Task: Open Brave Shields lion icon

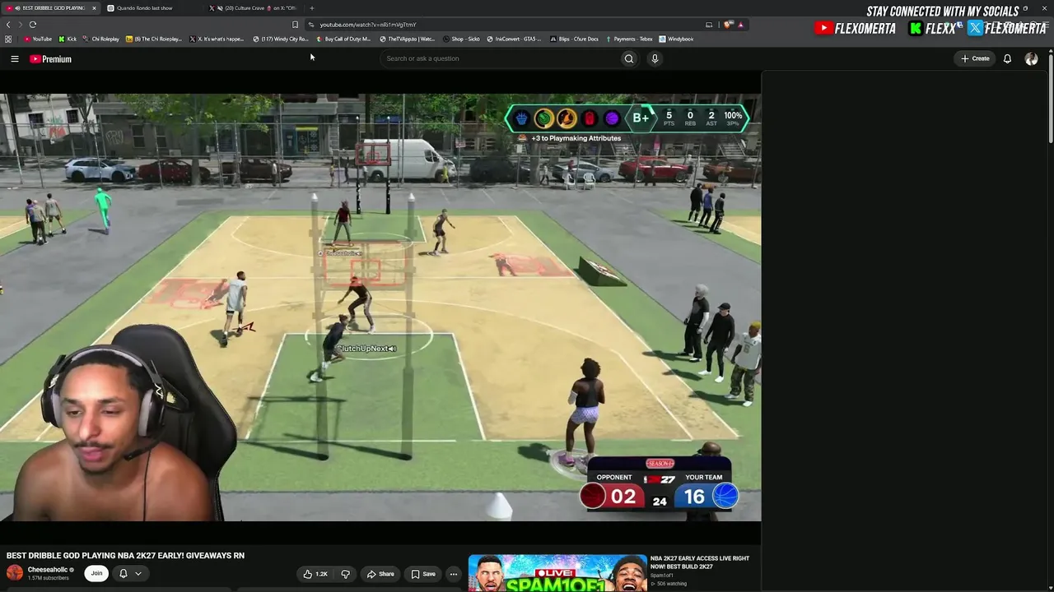Action: pos(729,25)
